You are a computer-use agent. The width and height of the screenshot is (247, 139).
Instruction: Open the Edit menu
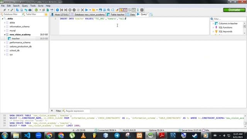(x=8, y=6)
